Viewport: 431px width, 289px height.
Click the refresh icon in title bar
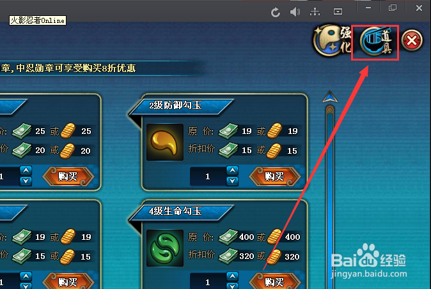click(x=275, y=12)
